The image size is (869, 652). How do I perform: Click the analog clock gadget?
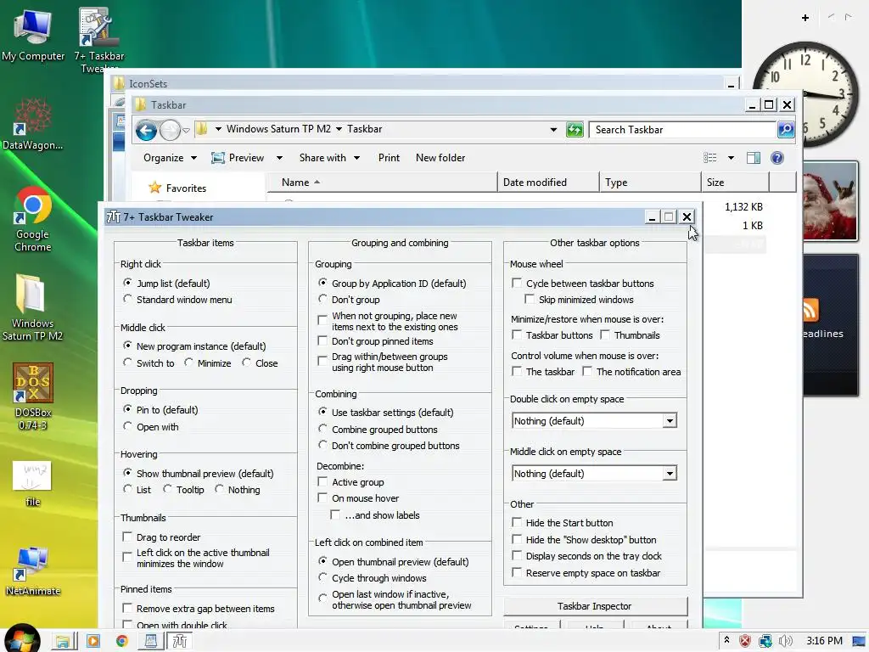(x=806, y=93)
